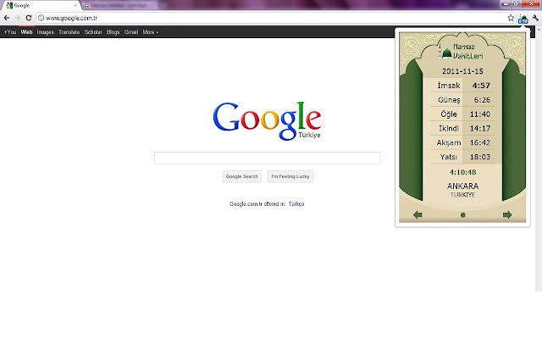Reload the page with refresh icon
Viewport: 542px width, 339px height.
click(x=29, y=18)
